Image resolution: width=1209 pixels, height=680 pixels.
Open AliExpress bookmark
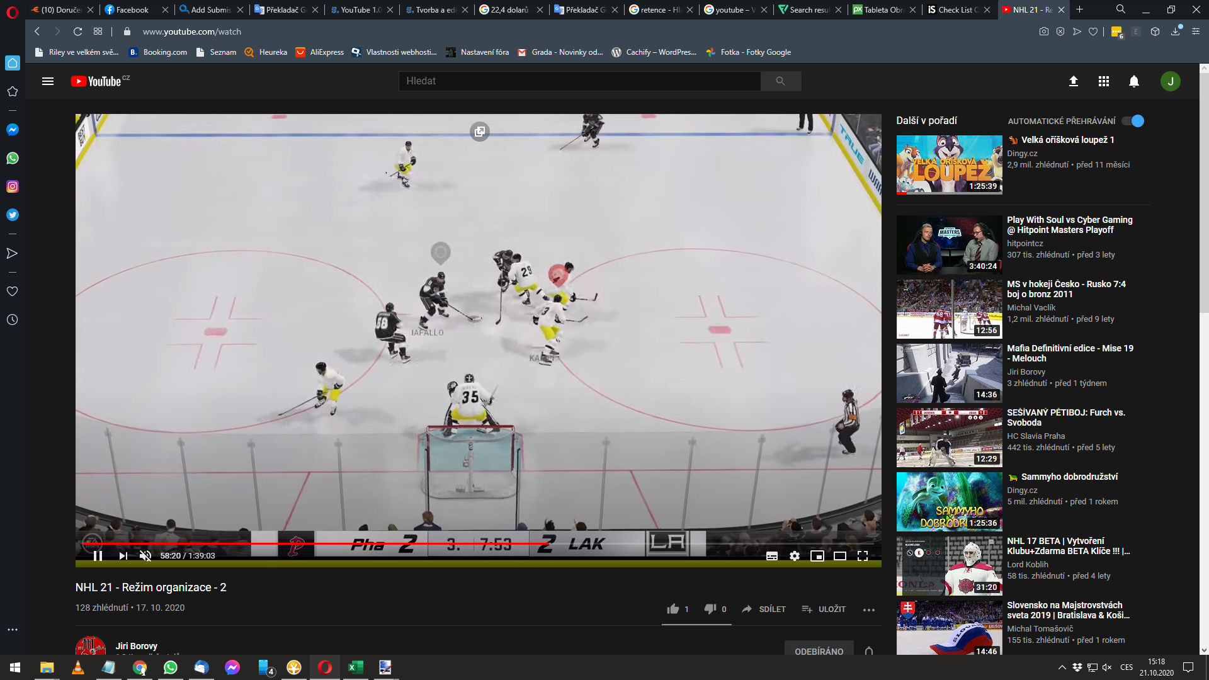(x=320, y=52)
